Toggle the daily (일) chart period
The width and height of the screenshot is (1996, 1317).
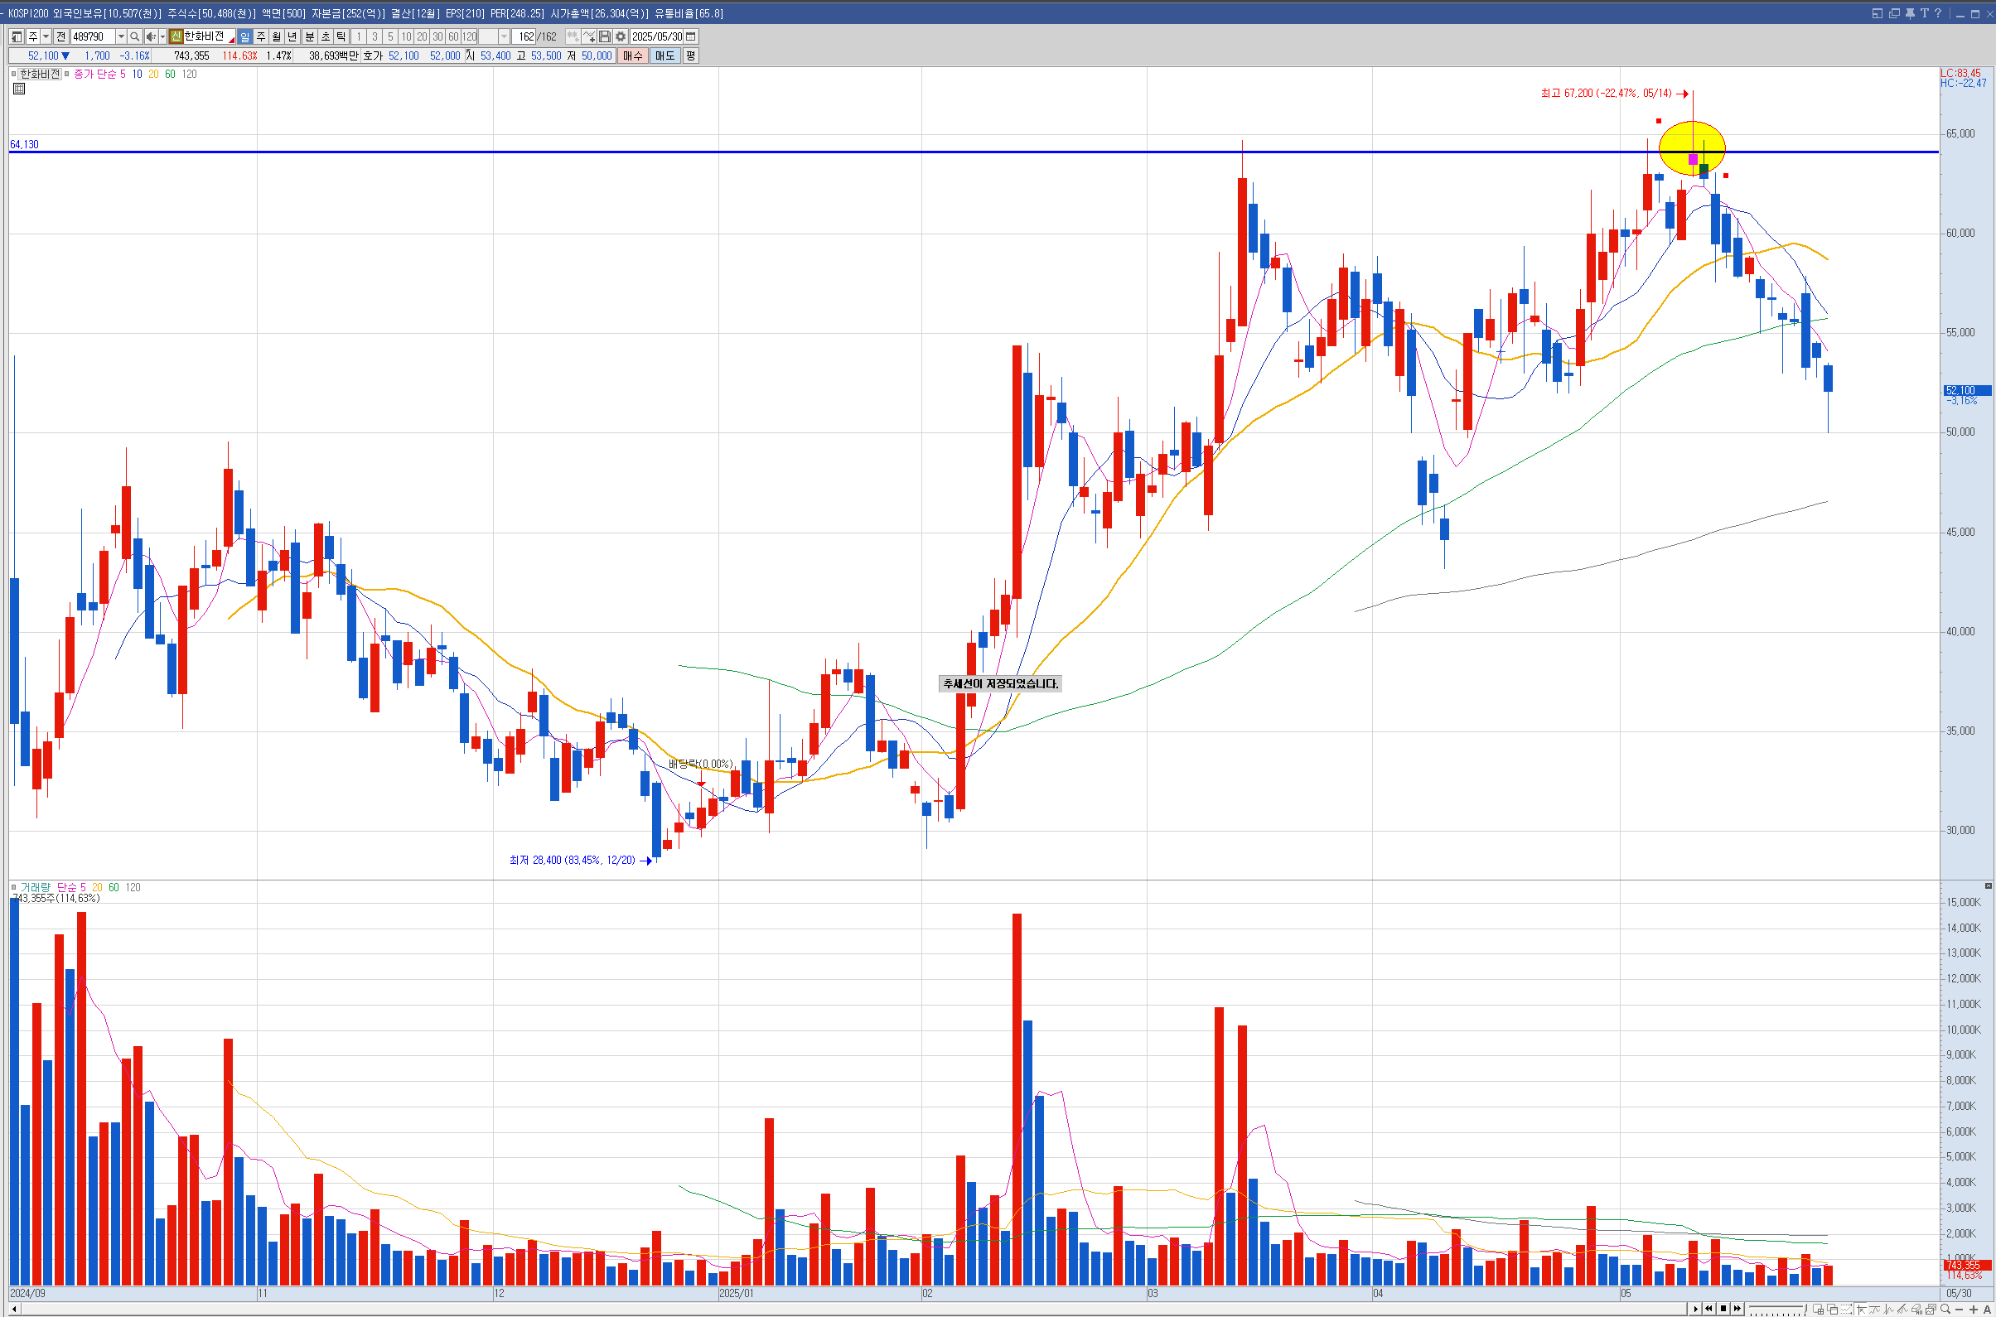pyautogui.click(x=244, y=37)
